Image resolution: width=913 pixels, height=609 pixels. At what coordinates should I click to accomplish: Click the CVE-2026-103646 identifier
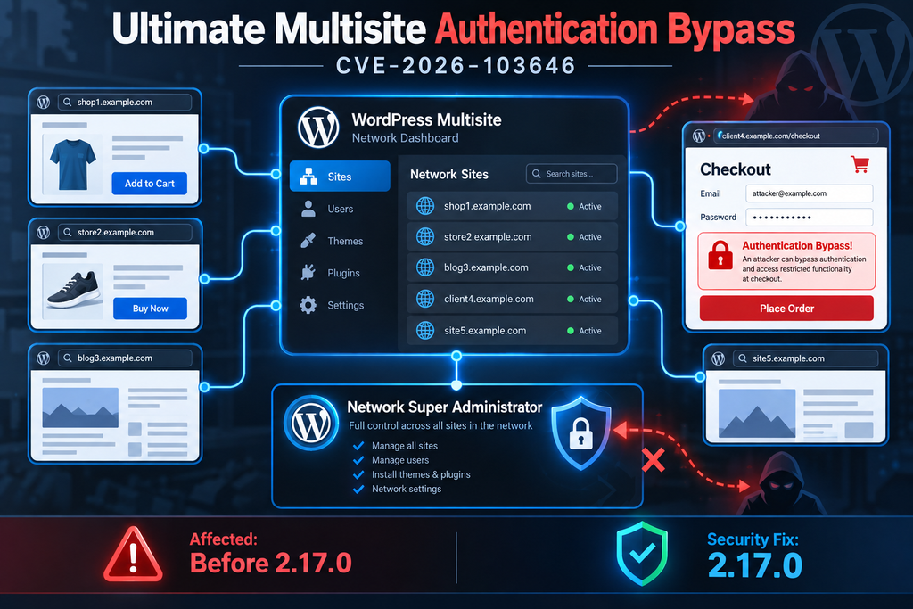(456, 65)
